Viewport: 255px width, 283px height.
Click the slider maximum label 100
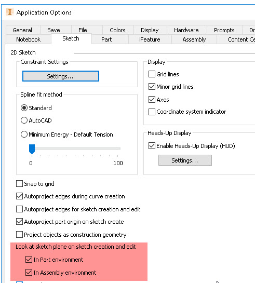pos(118,163)
